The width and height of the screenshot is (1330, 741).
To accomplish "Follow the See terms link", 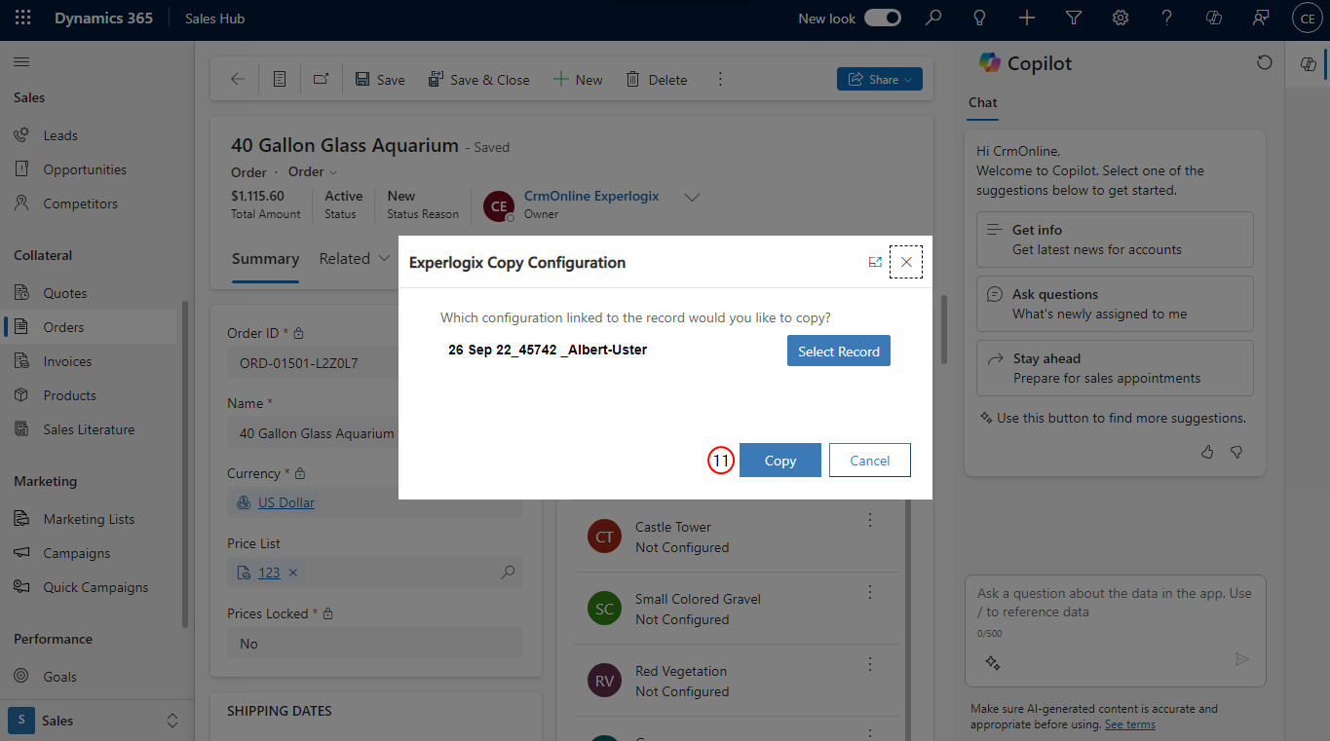I will (1130, 724).
